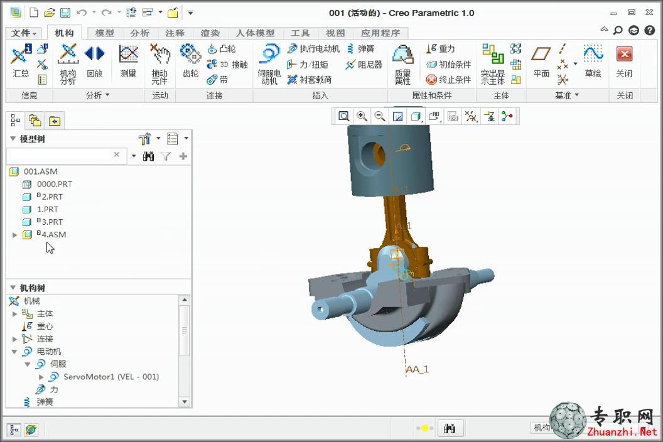Switch to View (视图) ribbon tab
Screen dimensions: 663x442
(335, 33)
